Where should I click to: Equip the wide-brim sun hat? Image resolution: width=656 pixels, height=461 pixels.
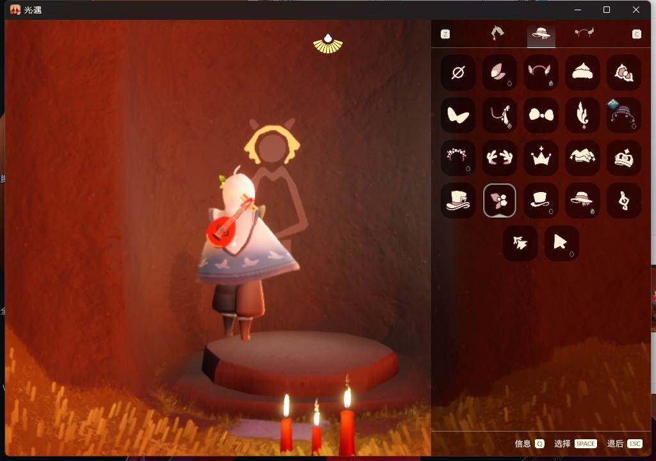tap(582, 200)
